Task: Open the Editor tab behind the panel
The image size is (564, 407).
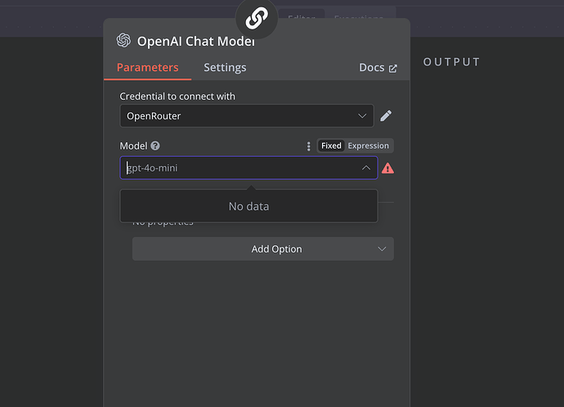Action: (302, 16)
